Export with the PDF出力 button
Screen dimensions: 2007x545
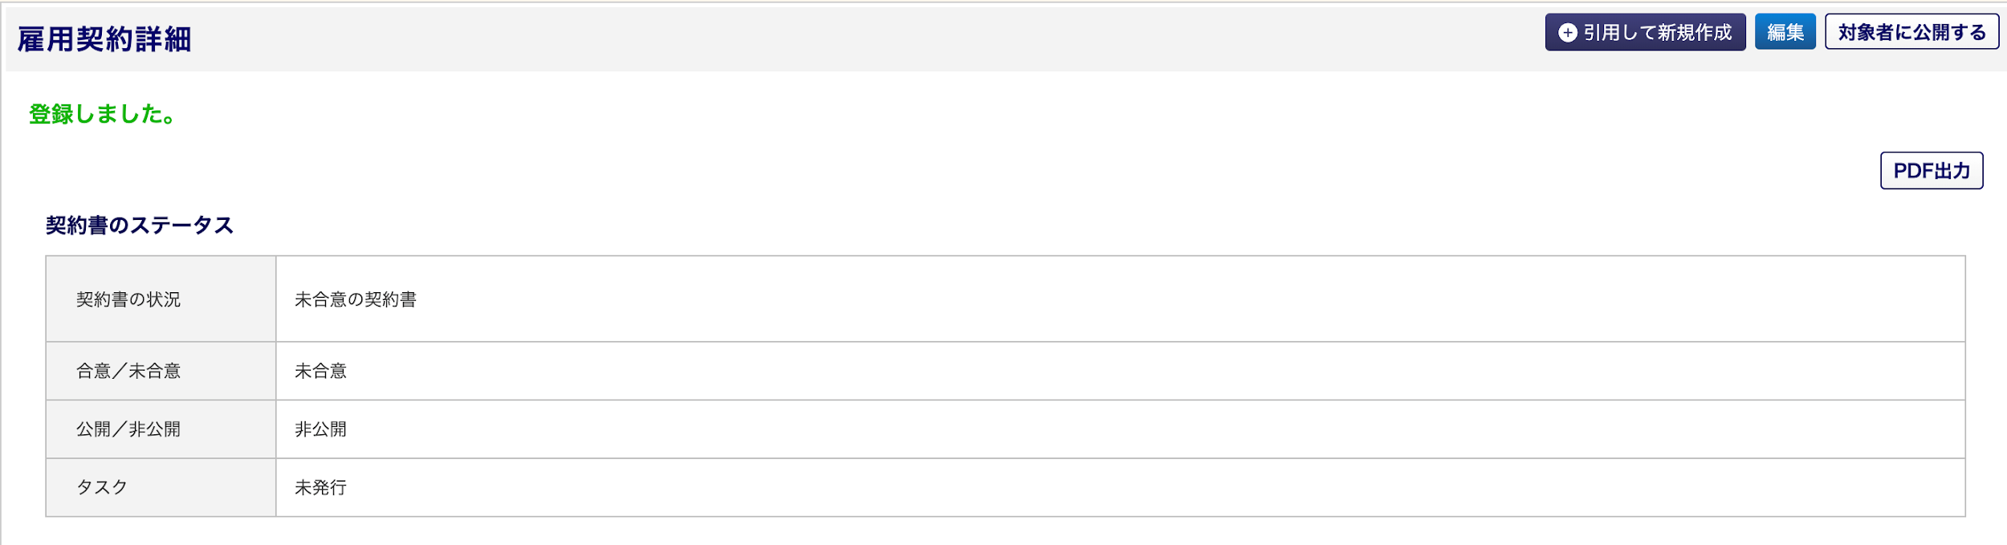[x=1932, y=170]
